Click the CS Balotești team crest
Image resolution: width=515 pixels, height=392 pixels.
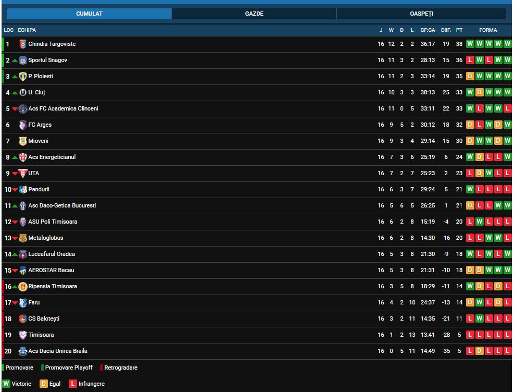point(23,318)
